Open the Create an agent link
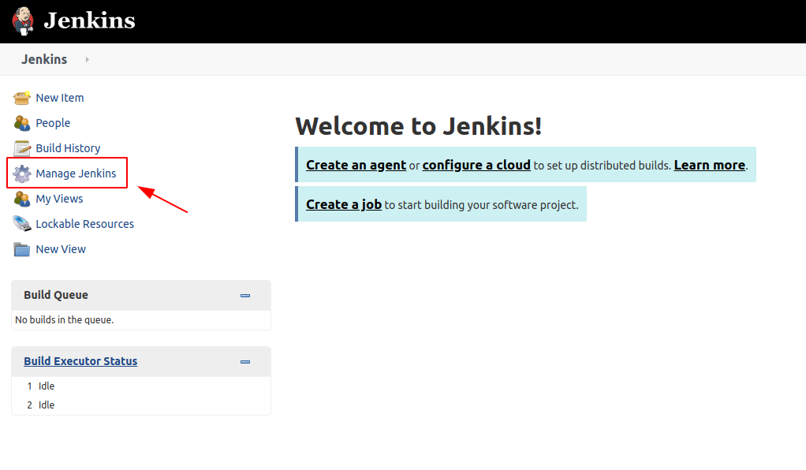The image size is (806, 470). click(356, 165)
